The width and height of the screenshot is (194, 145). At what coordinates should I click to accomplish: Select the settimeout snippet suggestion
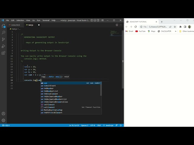click(x=71, y=107)
